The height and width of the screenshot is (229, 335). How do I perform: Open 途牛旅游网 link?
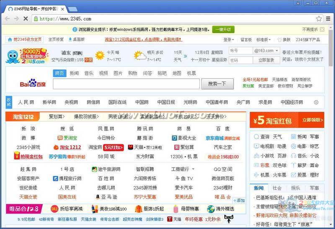tap(106, 169)
